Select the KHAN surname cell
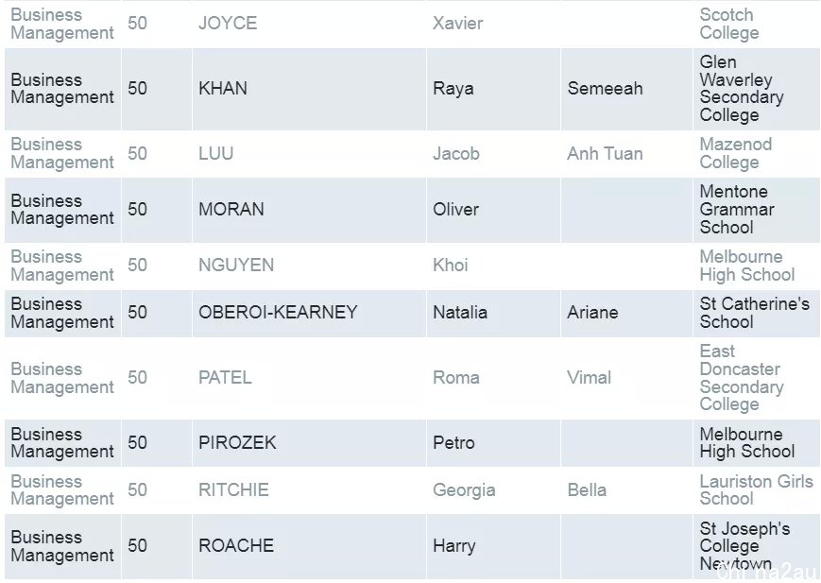Image resolution: width=821 pixels, height=583 pixels. (x=309, y=89)
